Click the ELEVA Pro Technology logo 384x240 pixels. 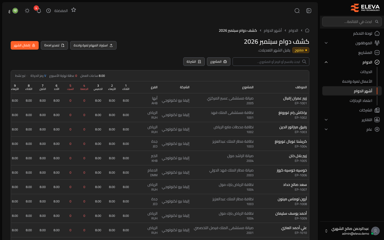coord(365,8)
